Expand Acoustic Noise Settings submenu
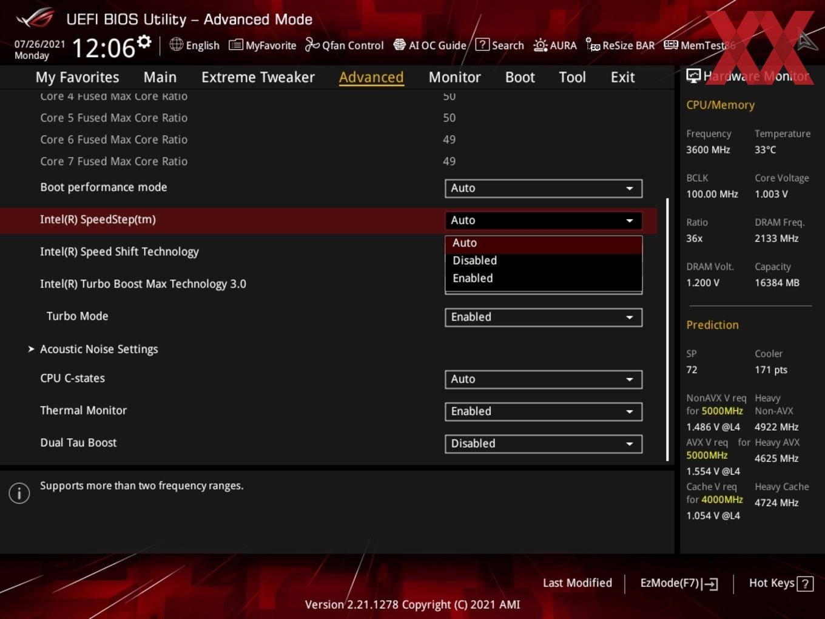This screenshot has width=825, height=619. 99,349
